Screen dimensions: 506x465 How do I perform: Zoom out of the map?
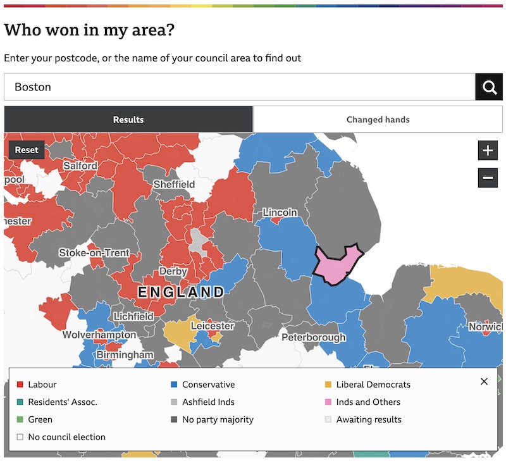[487, 178]
